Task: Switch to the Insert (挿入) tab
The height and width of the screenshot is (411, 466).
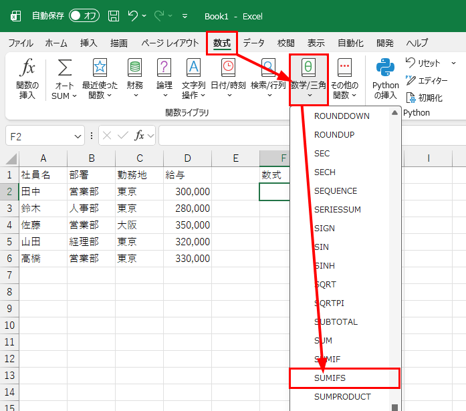Action: [x=88, y=43]
